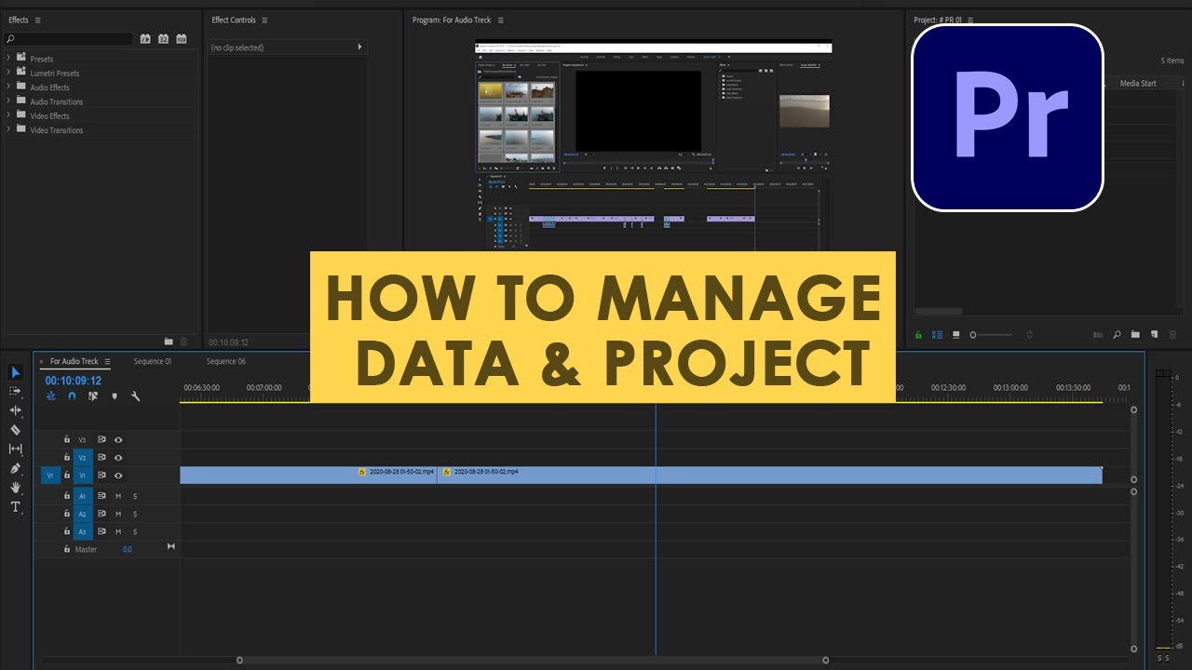The width and height of the screenshot is (1192, 670).
Task: Switch Project panel to List View
Action: click(938, 335)
